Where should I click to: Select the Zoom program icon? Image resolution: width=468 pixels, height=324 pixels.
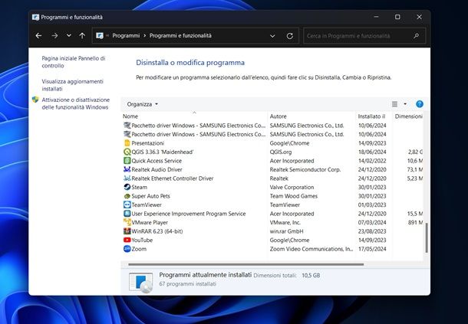[x=127, y=249]
